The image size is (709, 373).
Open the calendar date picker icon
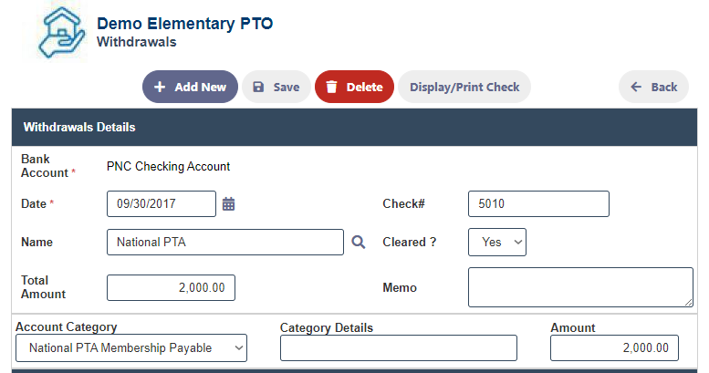228,204
